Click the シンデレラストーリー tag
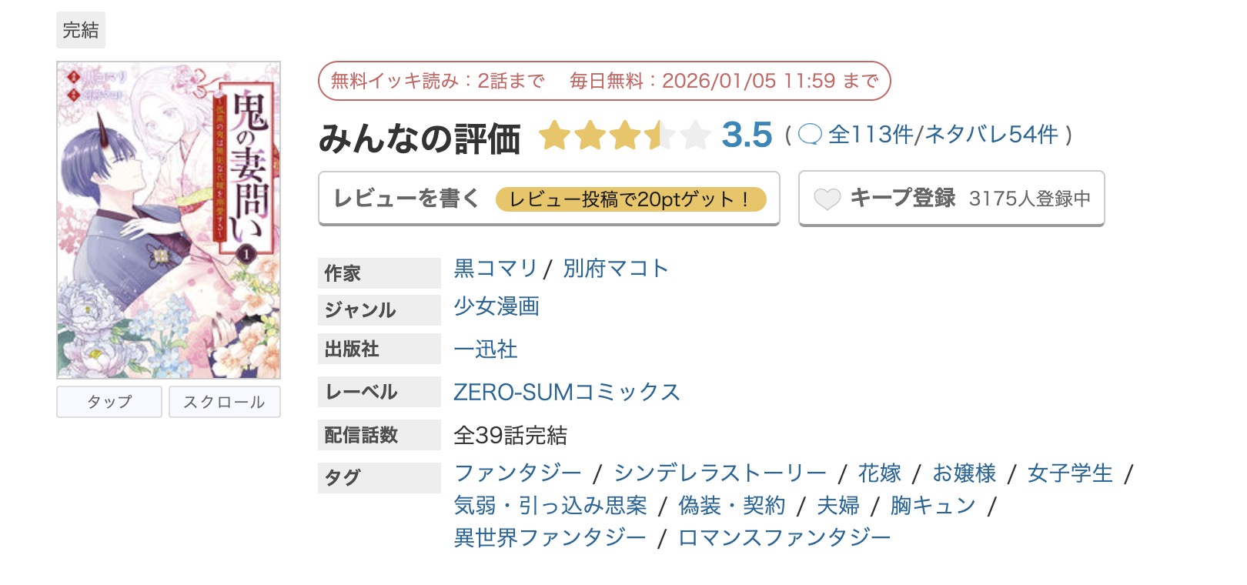This screenshot has height=585, width=1247. point(718,473)
